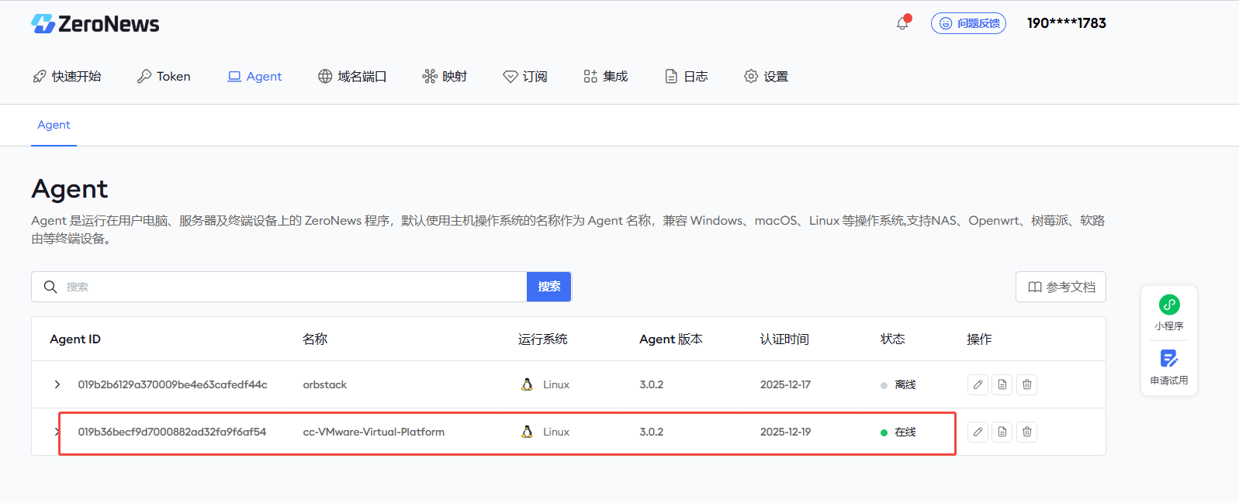Open the account menu 190****1783
Screen dimensions: 1239x503
(1066, 23)
